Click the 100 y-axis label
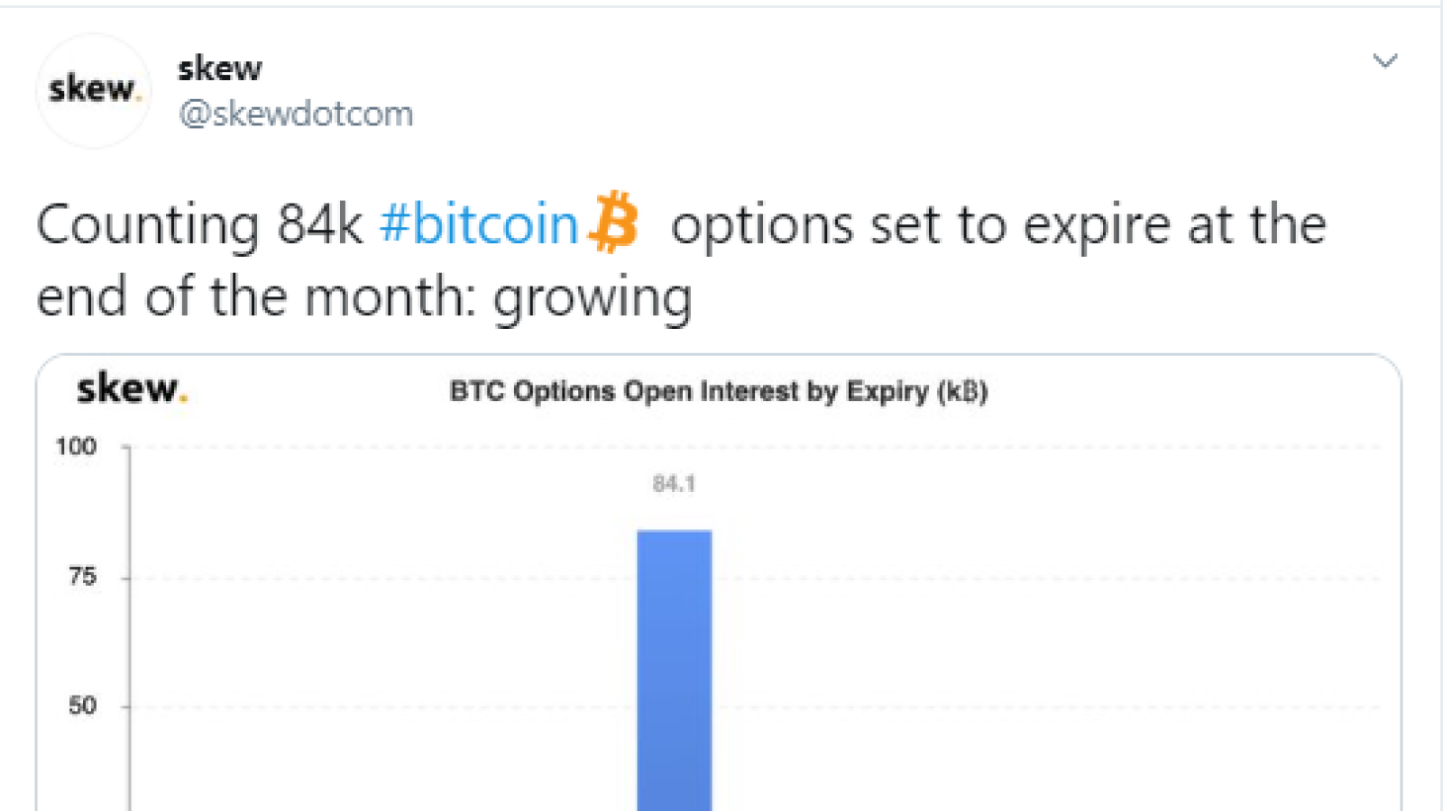This screenshot has height=811, width=1443. tap(76, 447)
